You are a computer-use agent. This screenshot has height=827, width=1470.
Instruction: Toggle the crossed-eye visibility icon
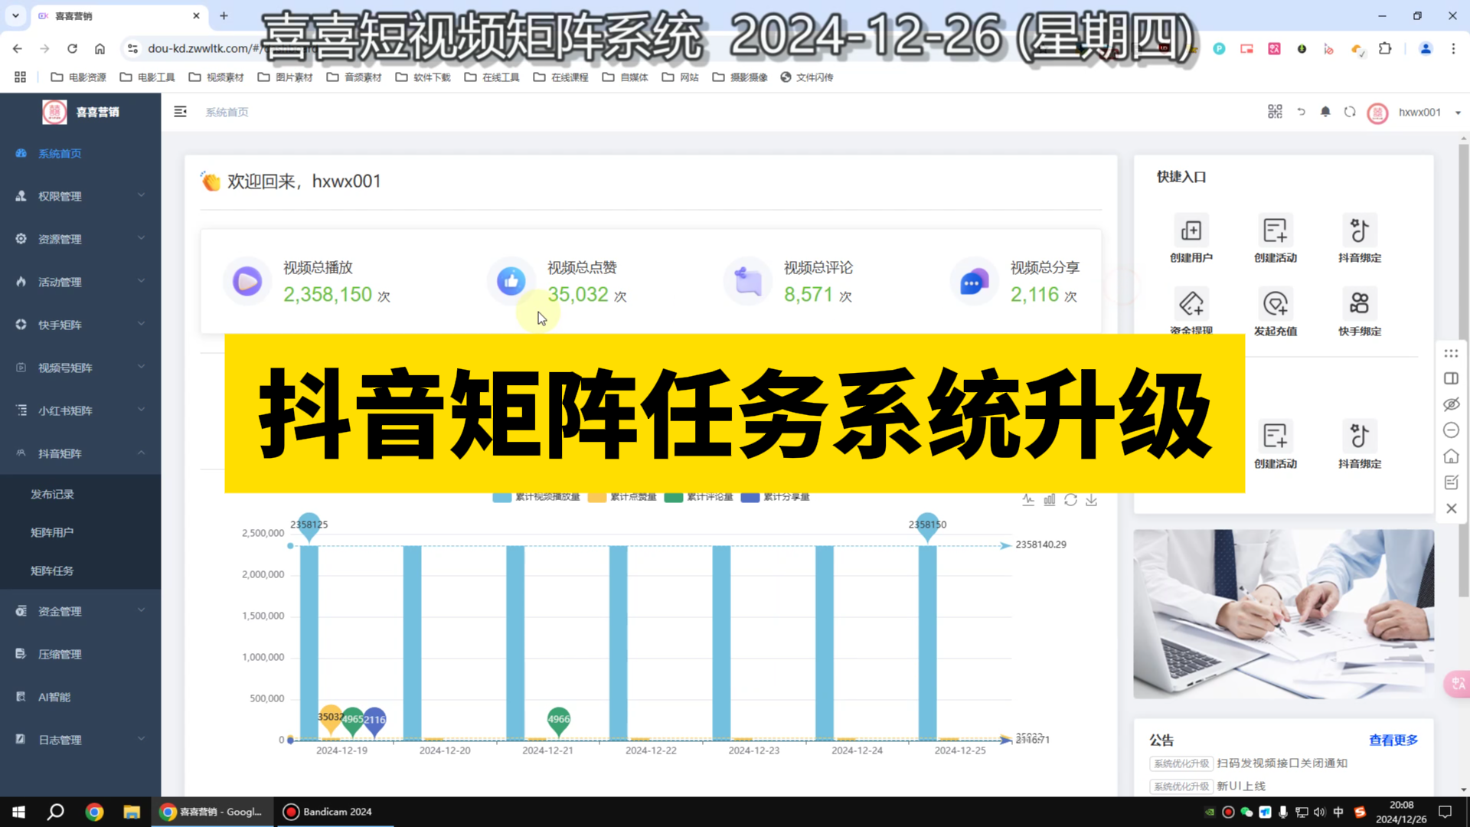tap(1451, 404)
